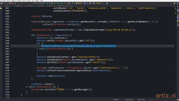Click the Last Edit Location icon
Image resolution: width=179 pixels, height=101 pixels.
tap(97, 3)
